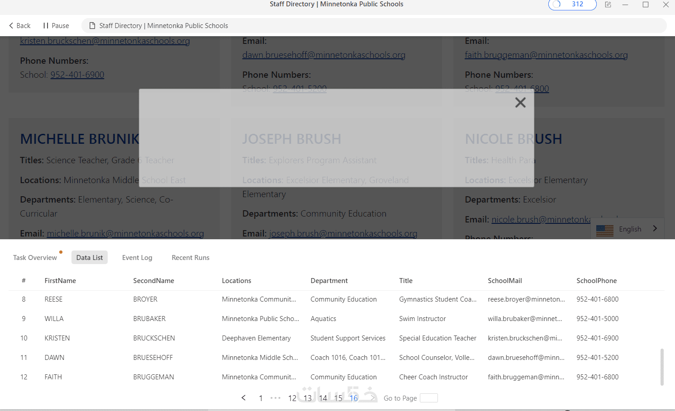
Task: Click the FirstName column header
Action: point(60,281)
